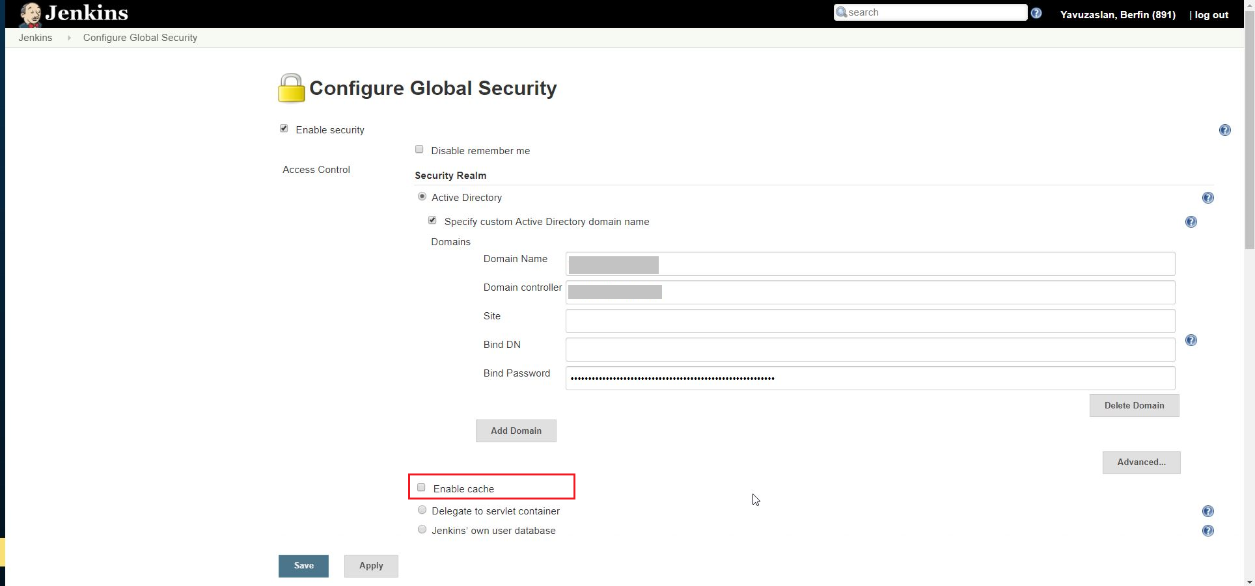Click the Apply button
The image size is (1255, 586).
[x=371, y=566]
